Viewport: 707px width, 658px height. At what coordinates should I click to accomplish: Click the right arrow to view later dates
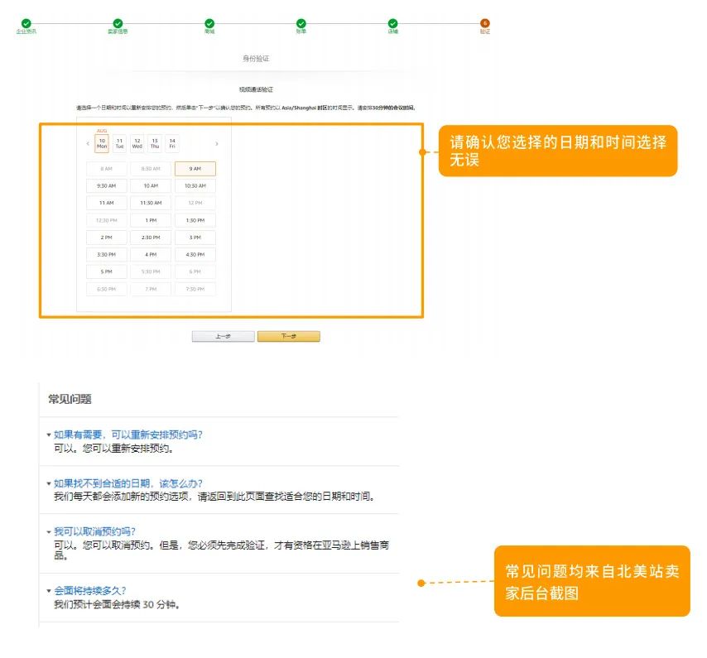pyautogui.click(x=216, y=143)
